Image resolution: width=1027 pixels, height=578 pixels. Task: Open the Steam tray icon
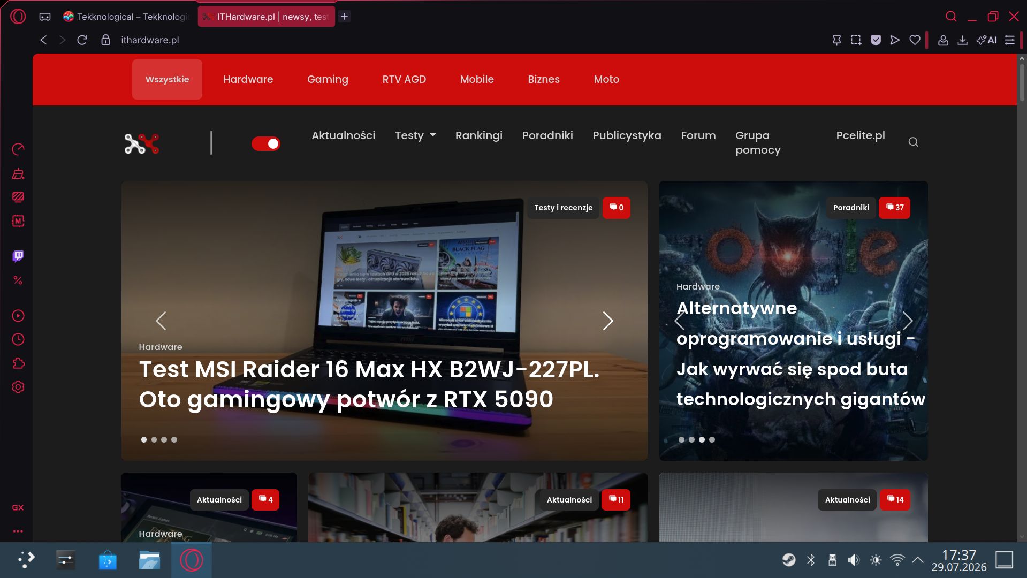click(x=789, y=560)
